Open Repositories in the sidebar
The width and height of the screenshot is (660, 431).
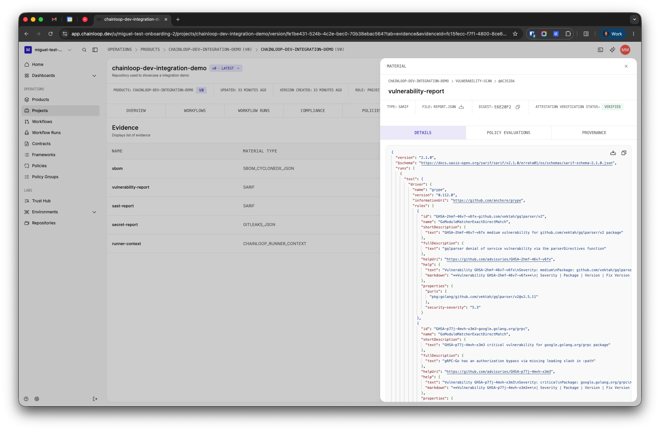60,223
